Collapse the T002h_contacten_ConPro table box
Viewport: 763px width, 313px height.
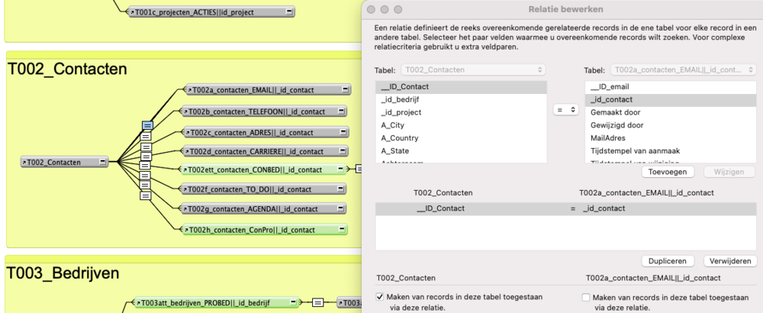tap(342, 229)
